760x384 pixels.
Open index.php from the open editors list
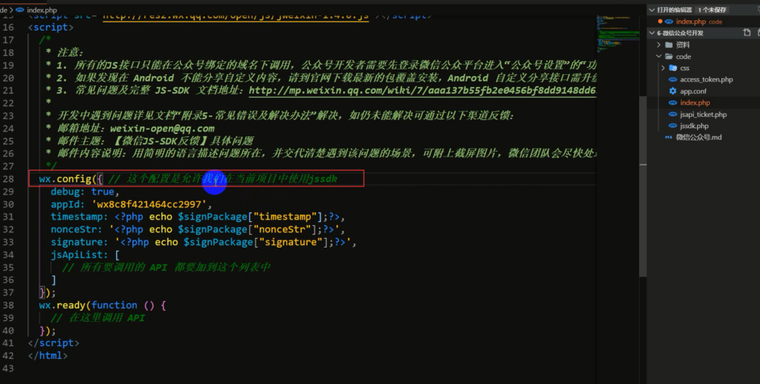point(691,22)
